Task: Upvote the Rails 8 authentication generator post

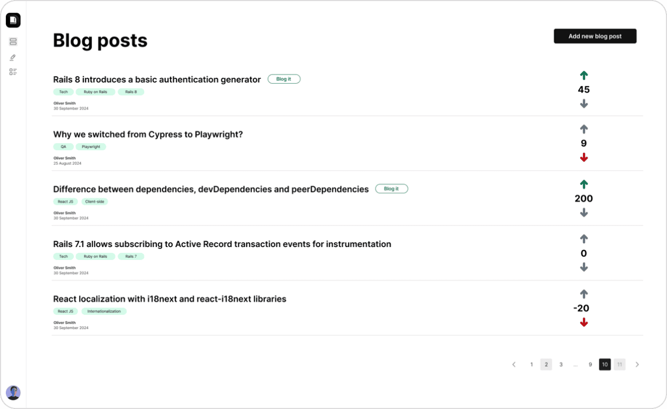Action: [x=583, y=76]
